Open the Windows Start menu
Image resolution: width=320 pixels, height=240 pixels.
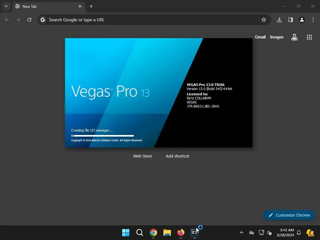[x=126, y=232]
